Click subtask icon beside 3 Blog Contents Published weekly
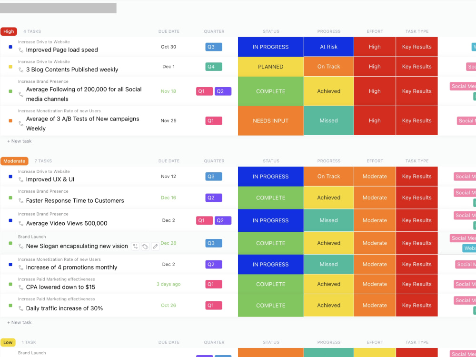This screenshot has width=476, height=357. [20, 70]
